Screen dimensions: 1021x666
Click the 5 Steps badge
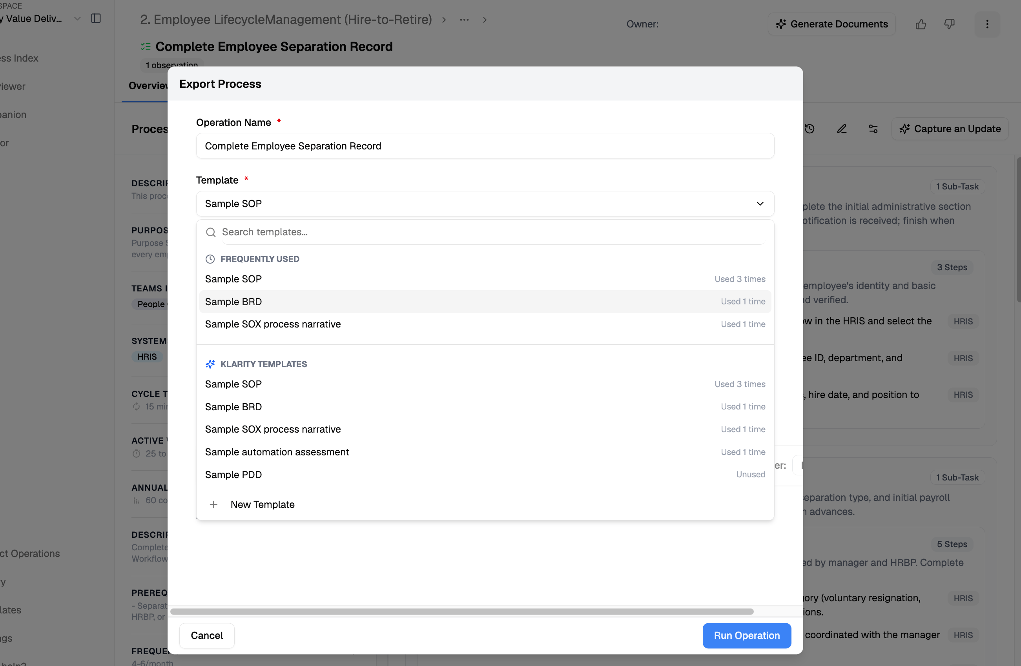pos(952,544)
